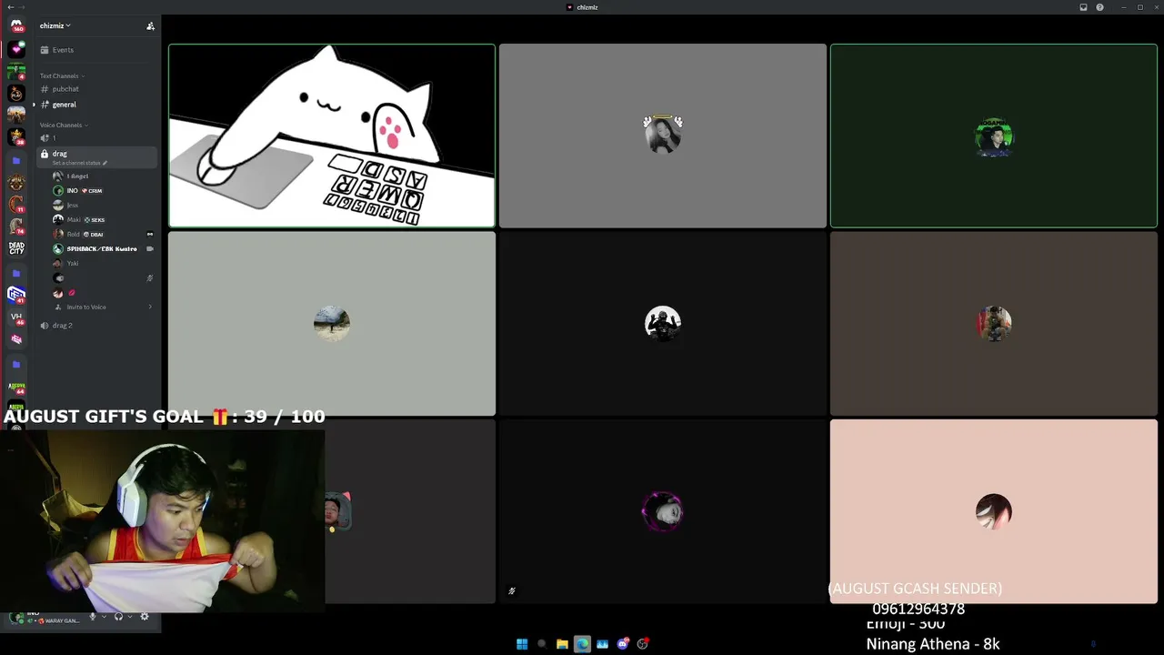Click the pink background avatar tile

994,511
